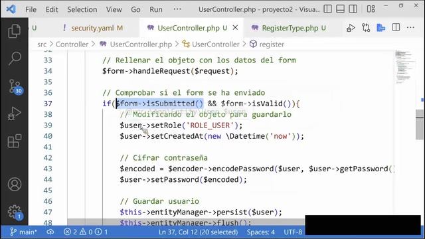Screen dimensions: 425x239
Task: Click the Spaces: 4 indentation setting
Action: [x=261, y=232]
